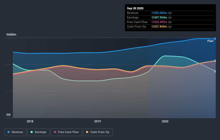Click the Free Cash Flow tooltip label
The height and width of the screenshot is (140, 220).
[137, 22]
